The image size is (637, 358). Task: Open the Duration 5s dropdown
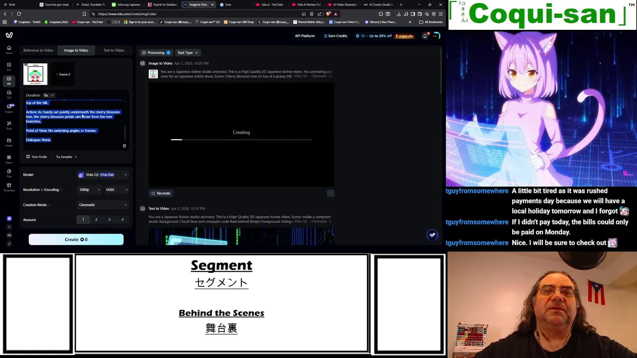48,95
